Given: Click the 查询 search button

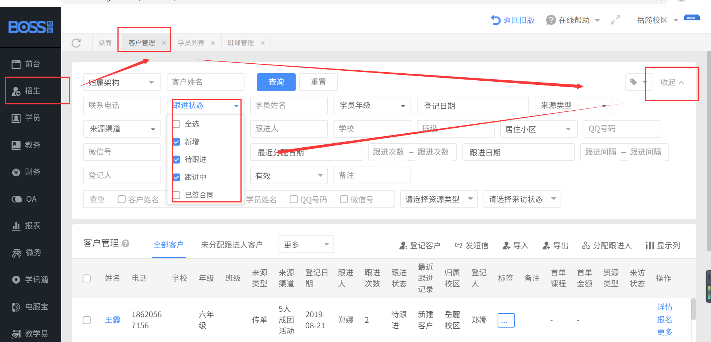Looking at the screenshot, I should [x=276, y=82].
